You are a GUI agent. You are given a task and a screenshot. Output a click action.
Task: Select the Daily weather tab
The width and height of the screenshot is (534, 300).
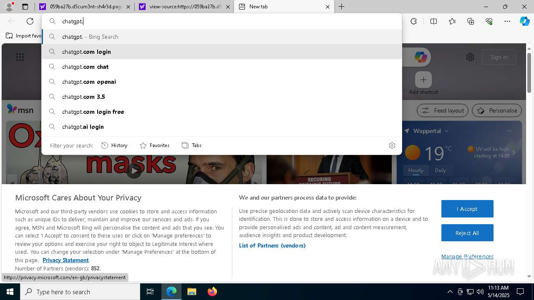[441, 170]
